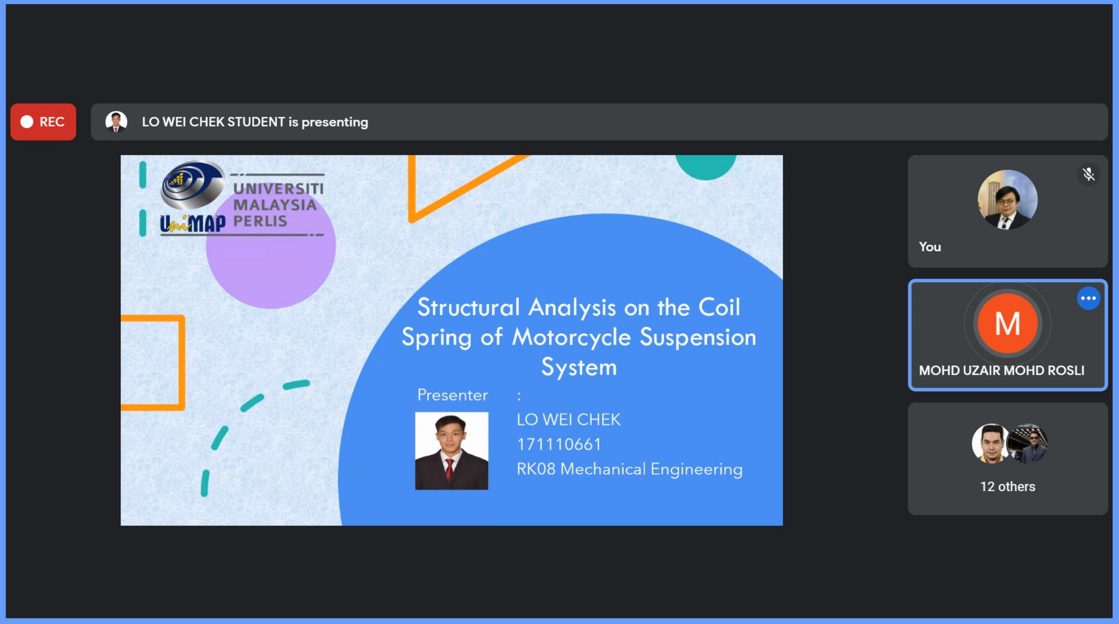1119x624 pixels.
Task: Click presenter's portrait photo in the slide
Action: tap(451, 451)
